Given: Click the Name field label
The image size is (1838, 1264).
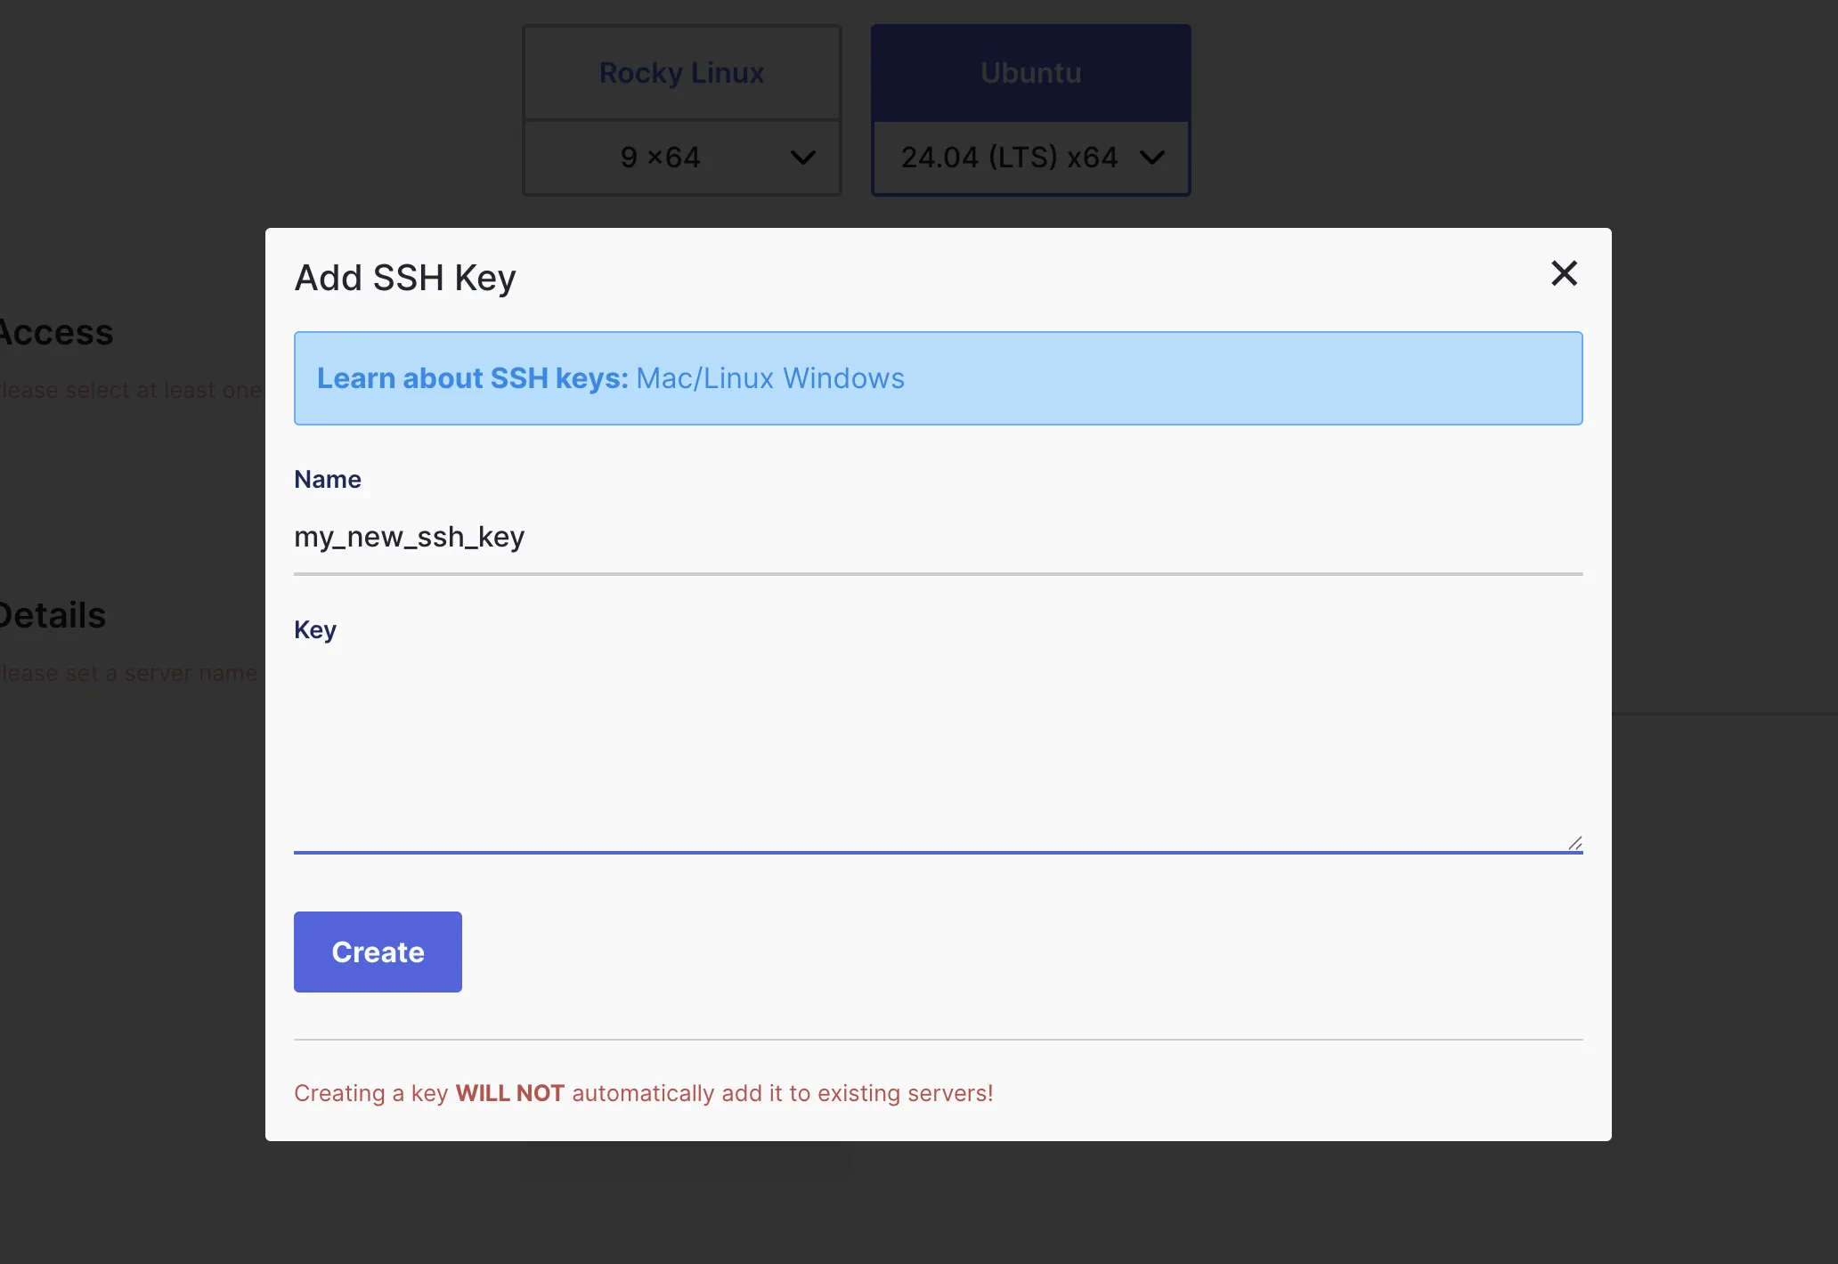Looking at the screenshot, I should pyautogui.click(x=328, y=479).
